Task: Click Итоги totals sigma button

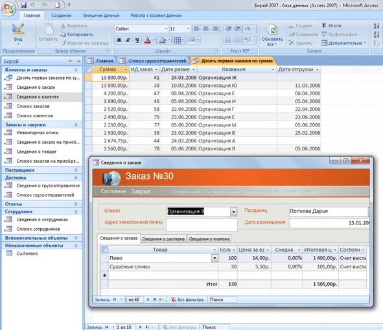Action: pyautogui.click(x=331, y=25)
